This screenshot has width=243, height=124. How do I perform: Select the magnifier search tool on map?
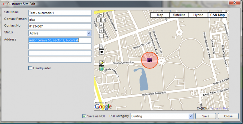coord(102,46)
